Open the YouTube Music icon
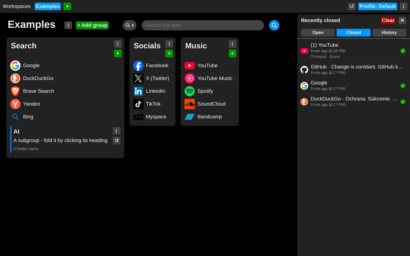Screen dimensions: 410x256 (190, 78)
